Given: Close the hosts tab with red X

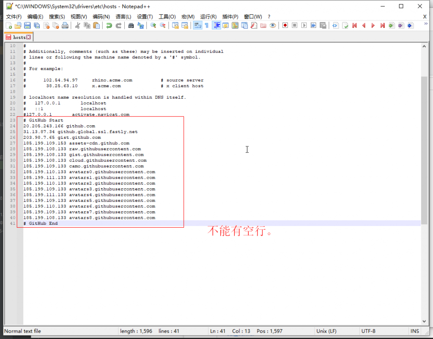Looking at the screenshot, I should 29,37.
